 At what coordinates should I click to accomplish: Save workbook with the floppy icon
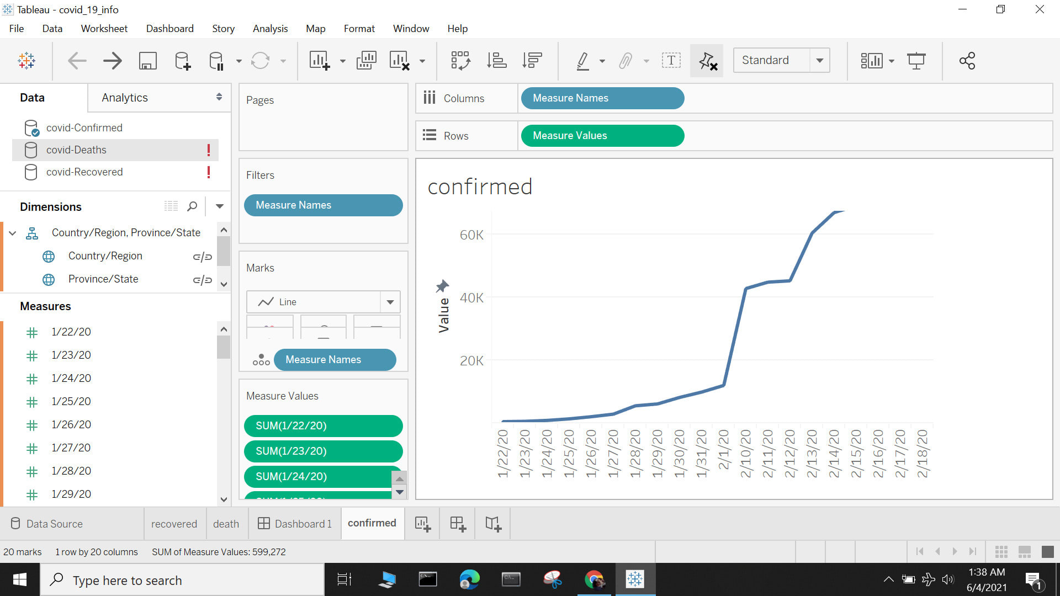(147, 60)
